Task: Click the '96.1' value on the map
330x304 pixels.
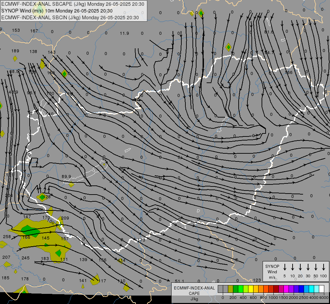Action: click(31, 93)
